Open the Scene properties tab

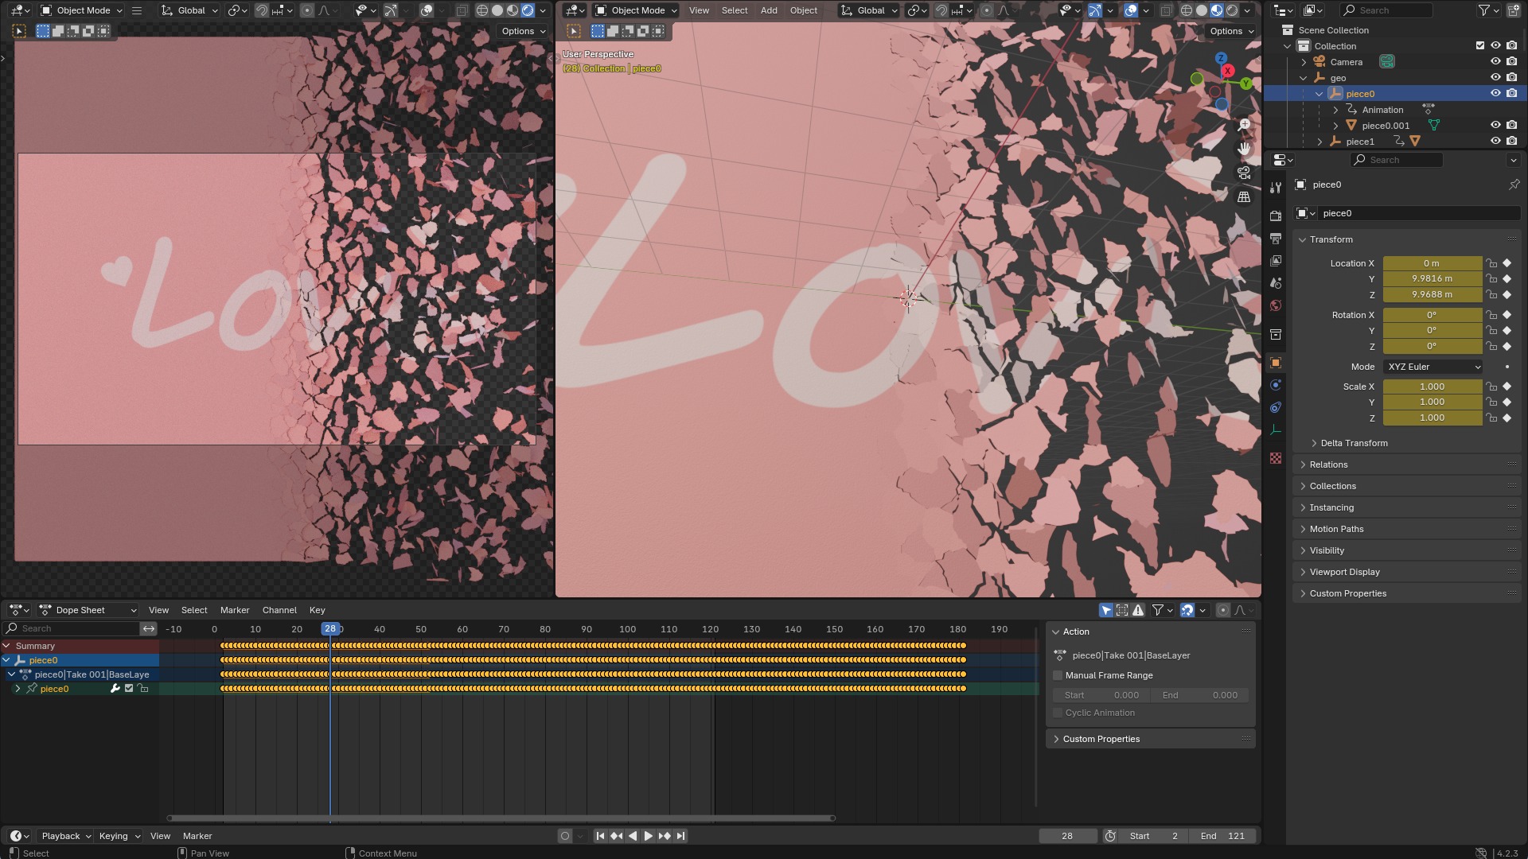(x=1276, y=283)
